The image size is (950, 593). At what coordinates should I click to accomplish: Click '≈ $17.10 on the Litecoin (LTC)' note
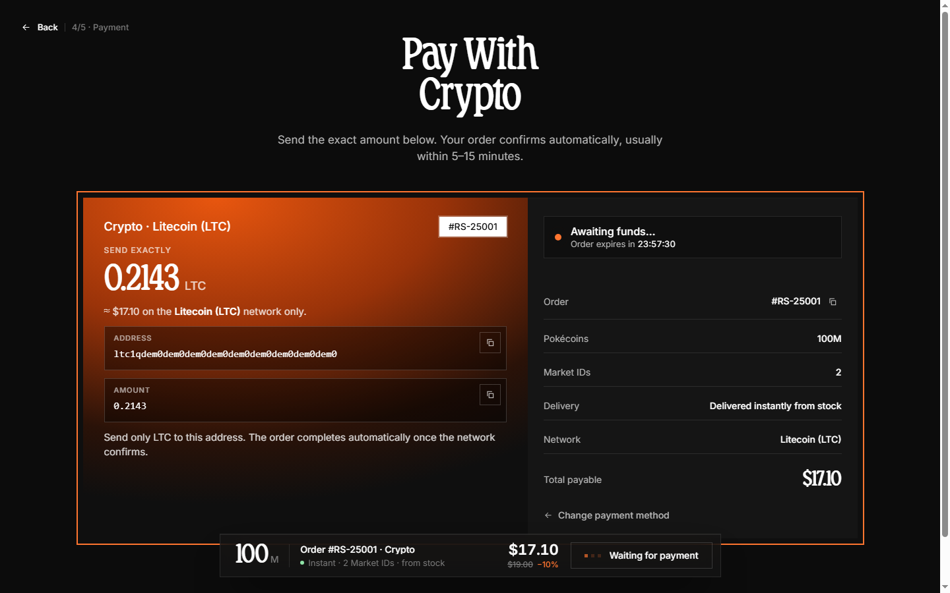(x=205, y=312)
